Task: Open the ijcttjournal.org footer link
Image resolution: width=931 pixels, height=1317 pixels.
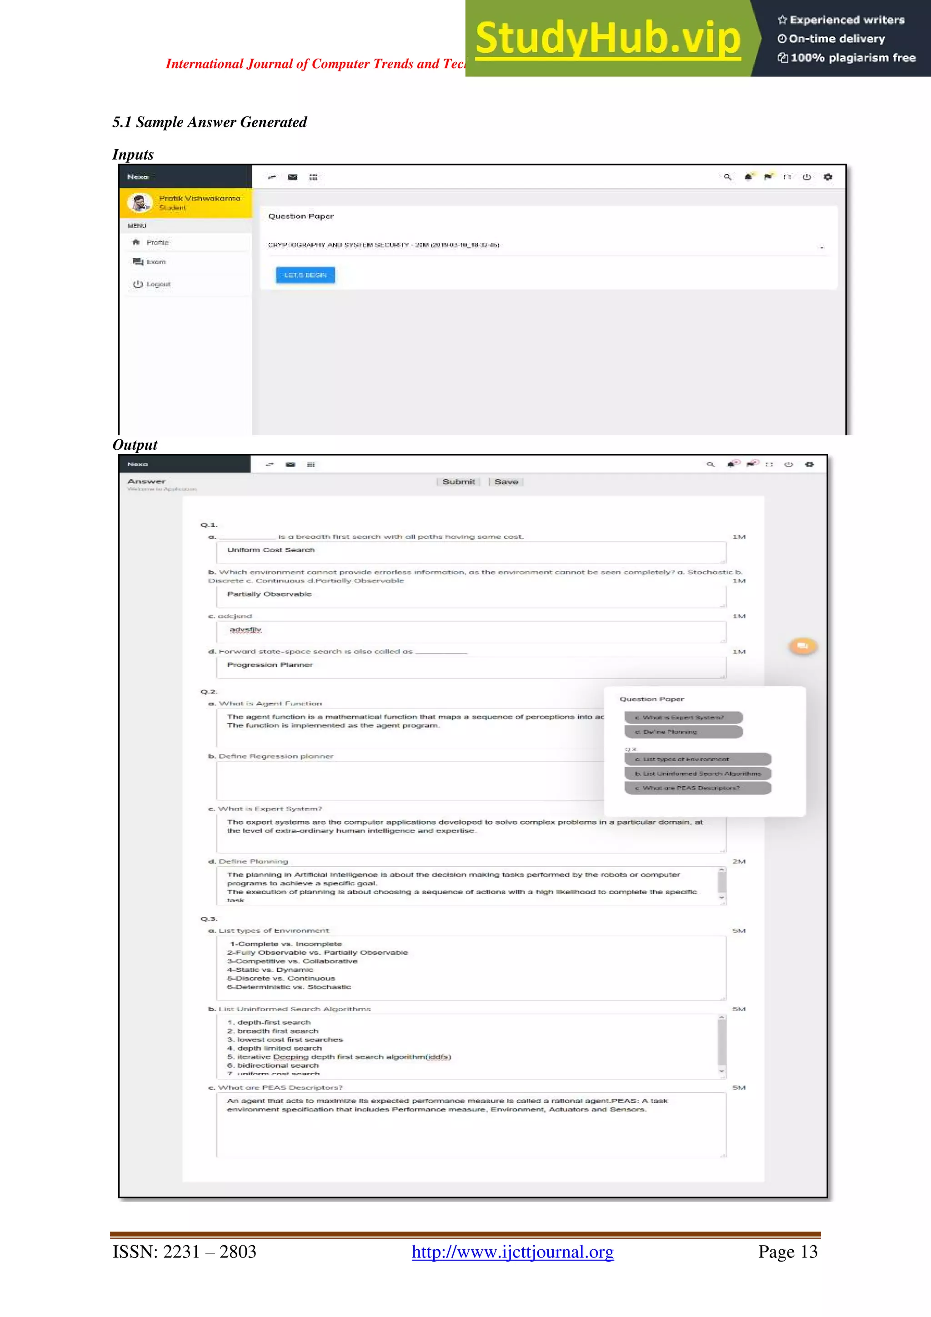Action: pyautogui.click(x=512, y=1252)
